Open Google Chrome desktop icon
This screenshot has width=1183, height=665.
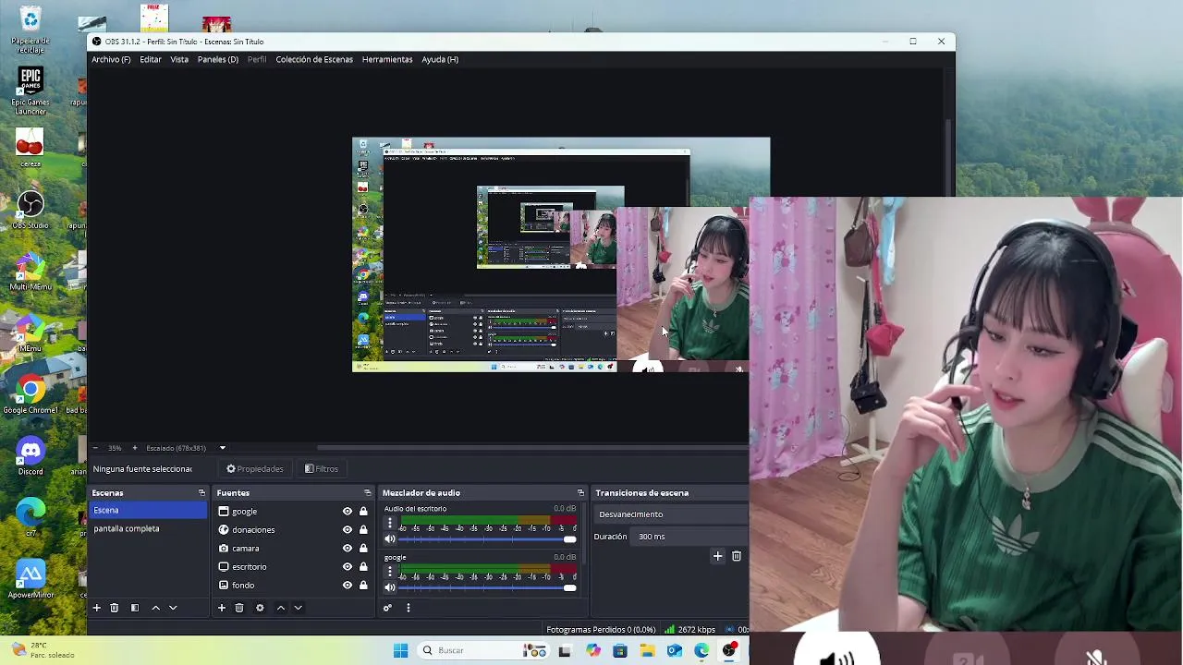pyautogui.click(x=30, y=394)
